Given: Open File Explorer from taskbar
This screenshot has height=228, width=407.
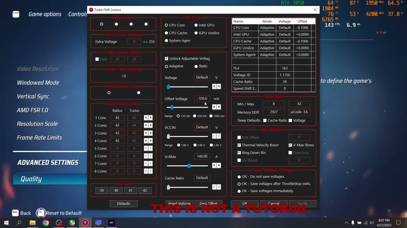Looking at the screenshot, I should [x=32, y=223].
